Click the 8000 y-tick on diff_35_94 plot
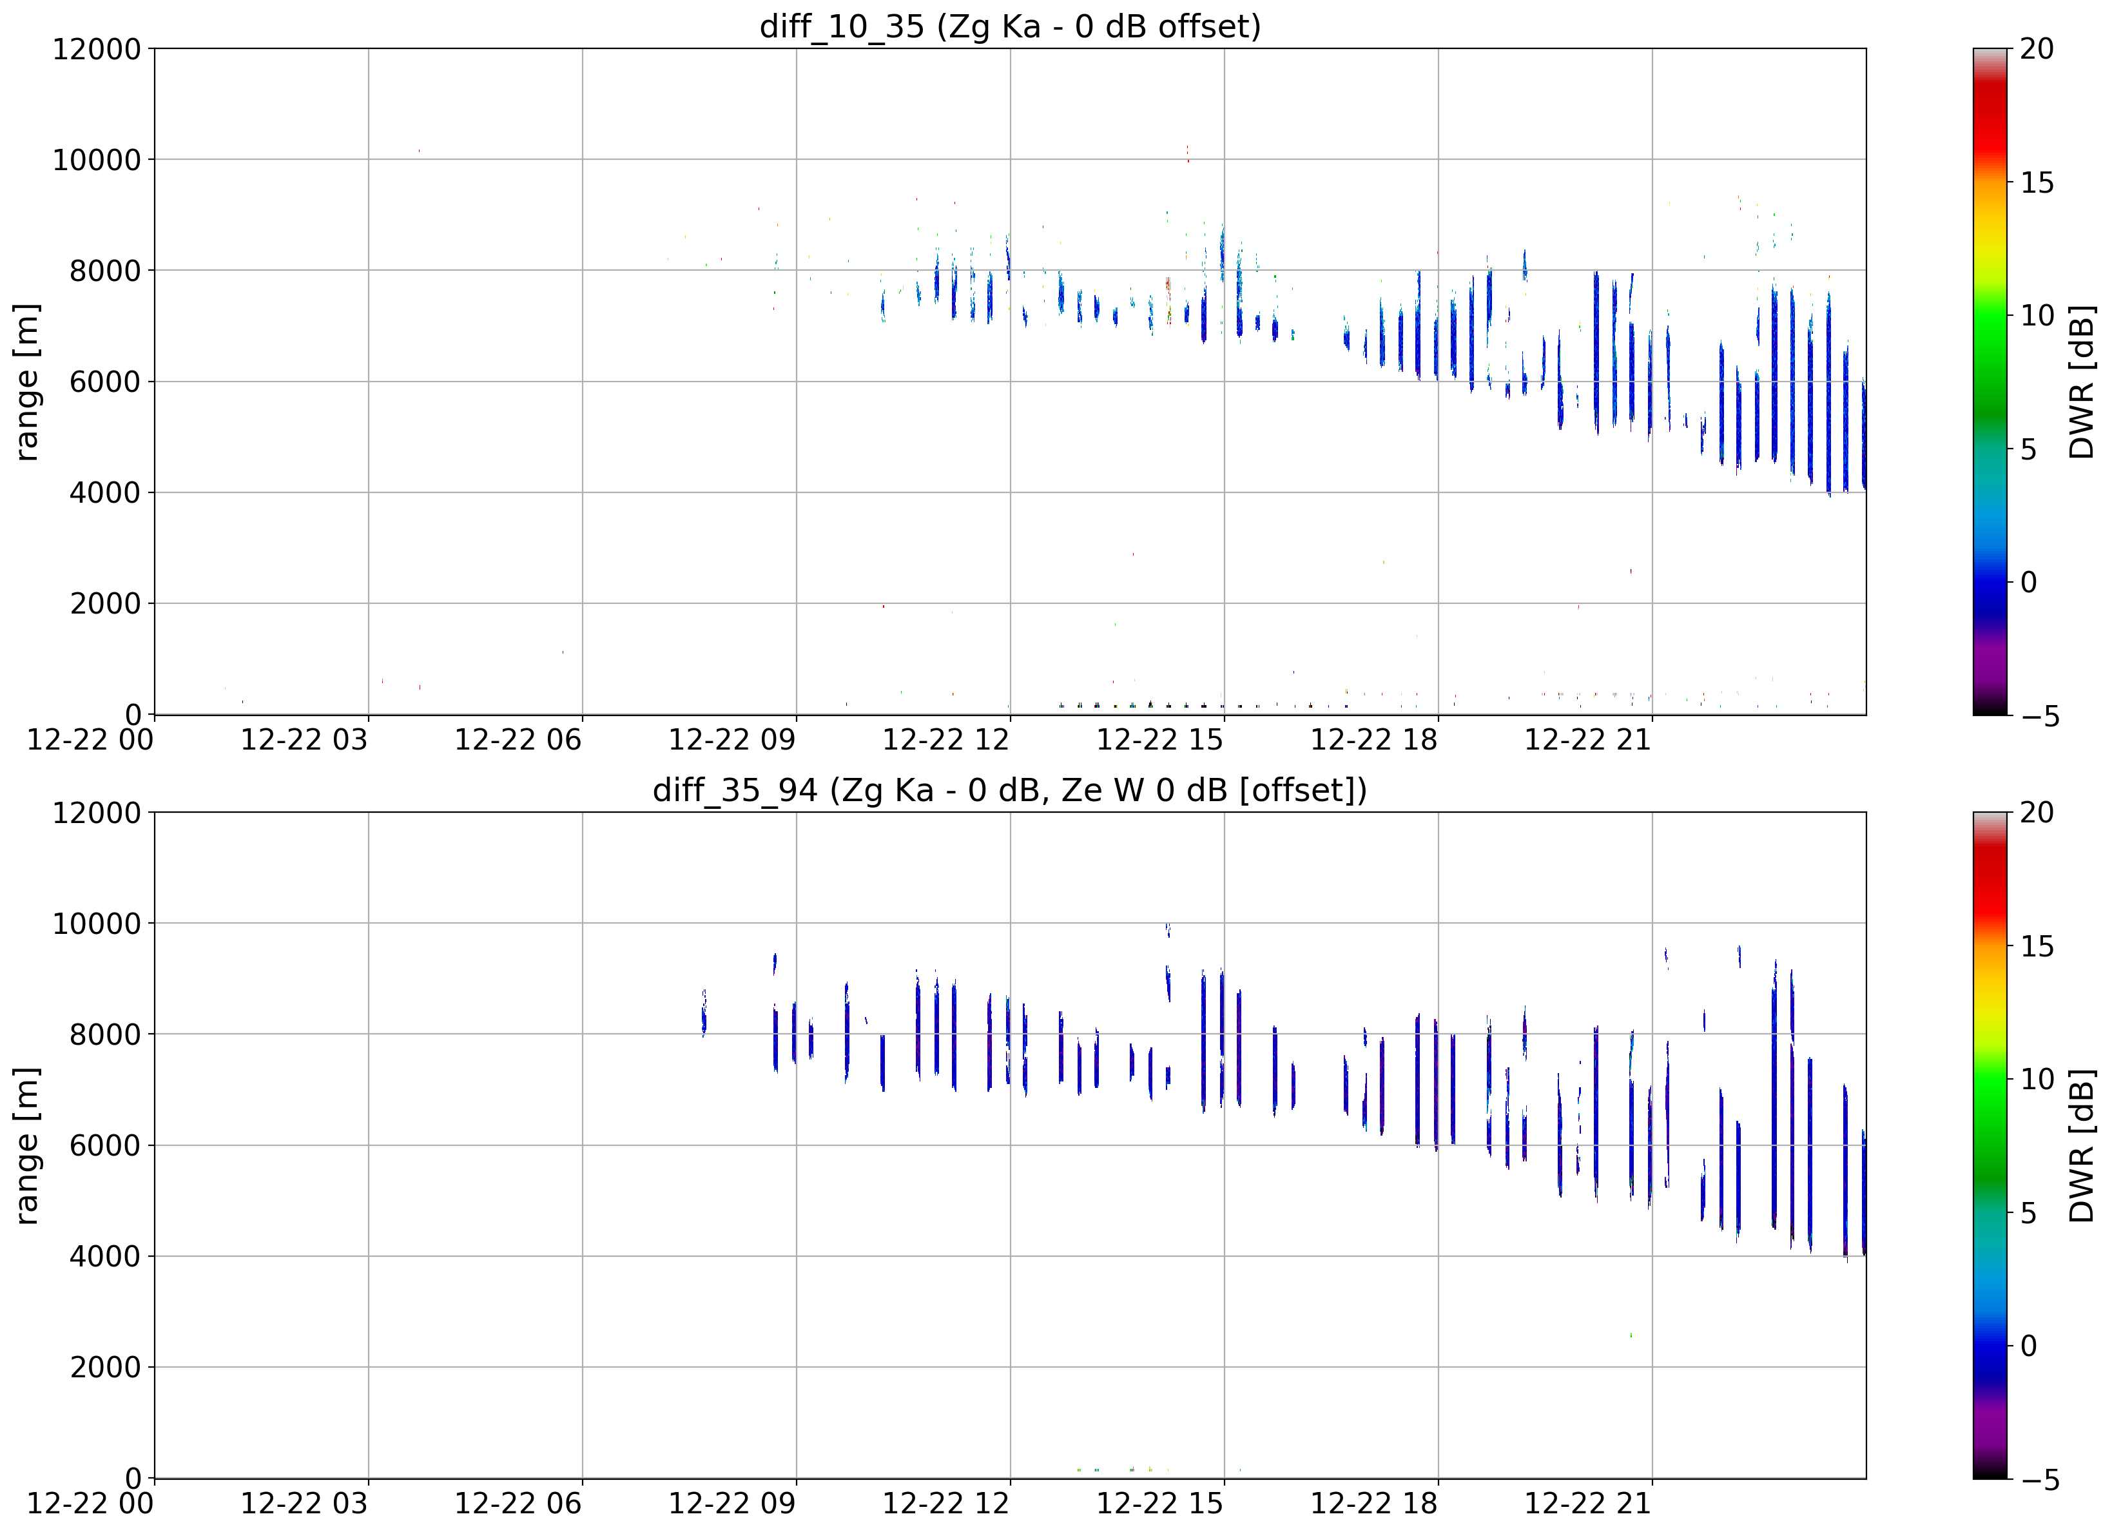Viewport: 2112px width, 1532px height. click(x=105, y=1034)
